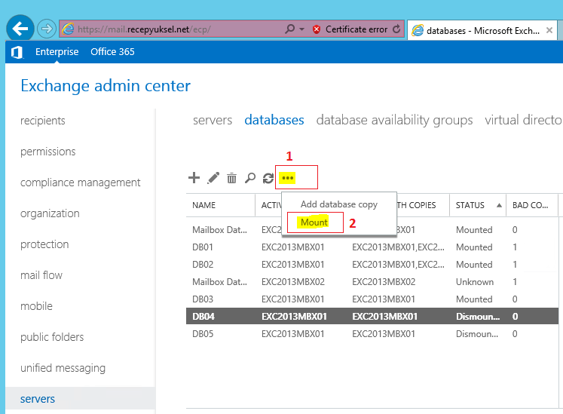Click the Exchange admin center heading
563x414 pixels.
[x=106, y=85]
